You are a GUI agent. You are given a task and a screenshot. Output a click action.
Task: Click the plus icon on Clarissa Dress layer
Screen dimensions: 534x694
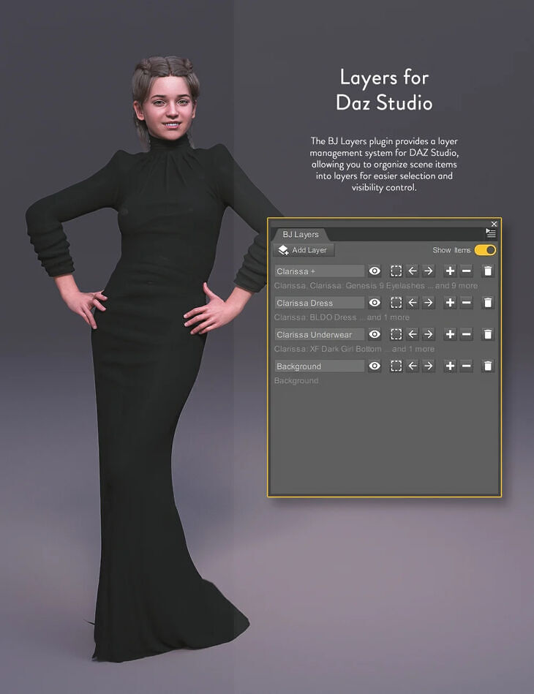click(450, 303)
